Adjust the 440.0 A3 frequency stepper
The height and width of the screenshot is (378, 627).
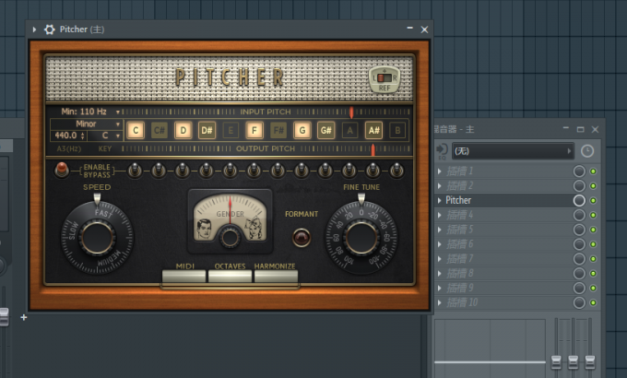82,136
